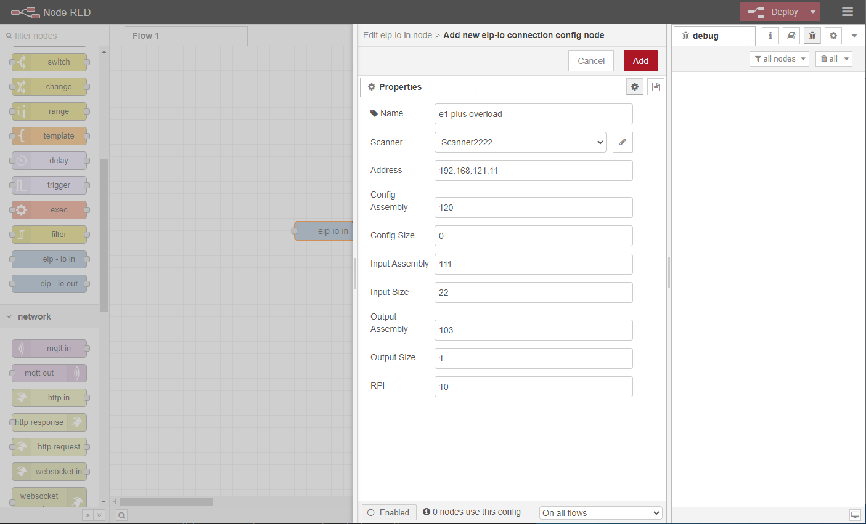The height and width of the screenshot is (524, 866).
Task: Select the change node in palette
Action: [x=49, y=87]
